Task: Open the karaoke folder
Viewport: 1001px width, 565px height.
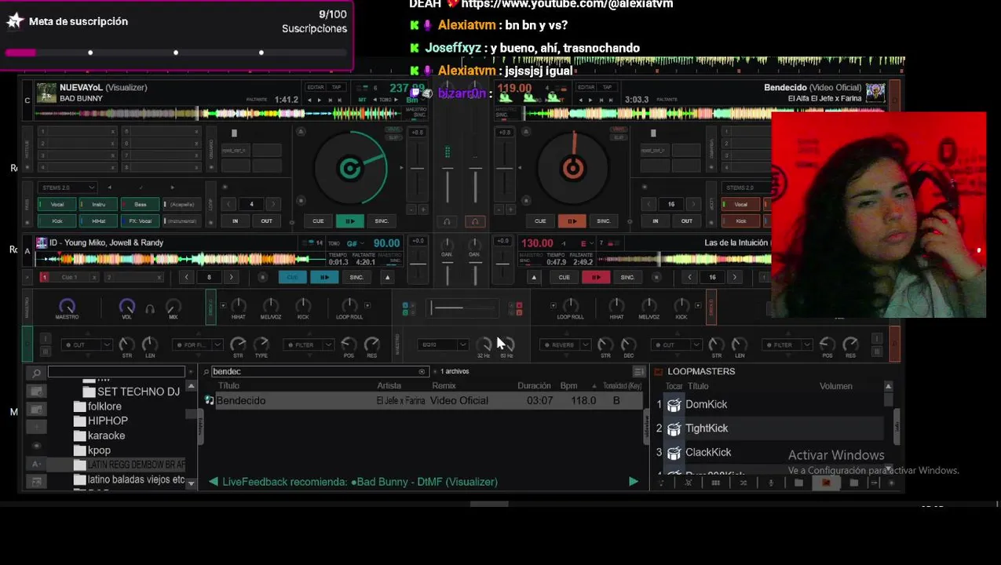Action: 99,436
